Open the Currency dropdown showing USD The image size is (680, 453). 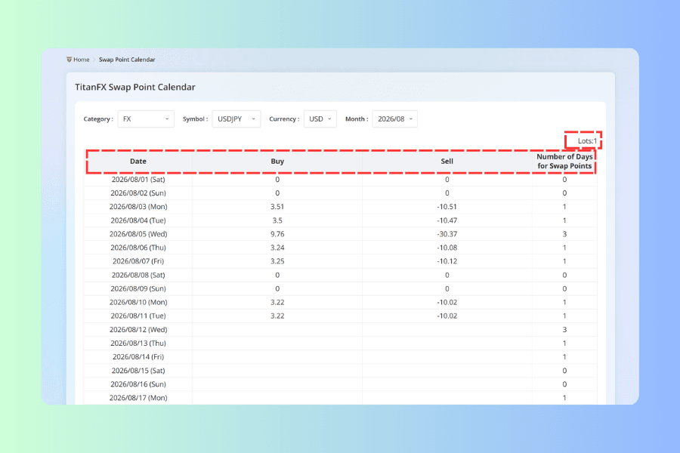point(320,119)
